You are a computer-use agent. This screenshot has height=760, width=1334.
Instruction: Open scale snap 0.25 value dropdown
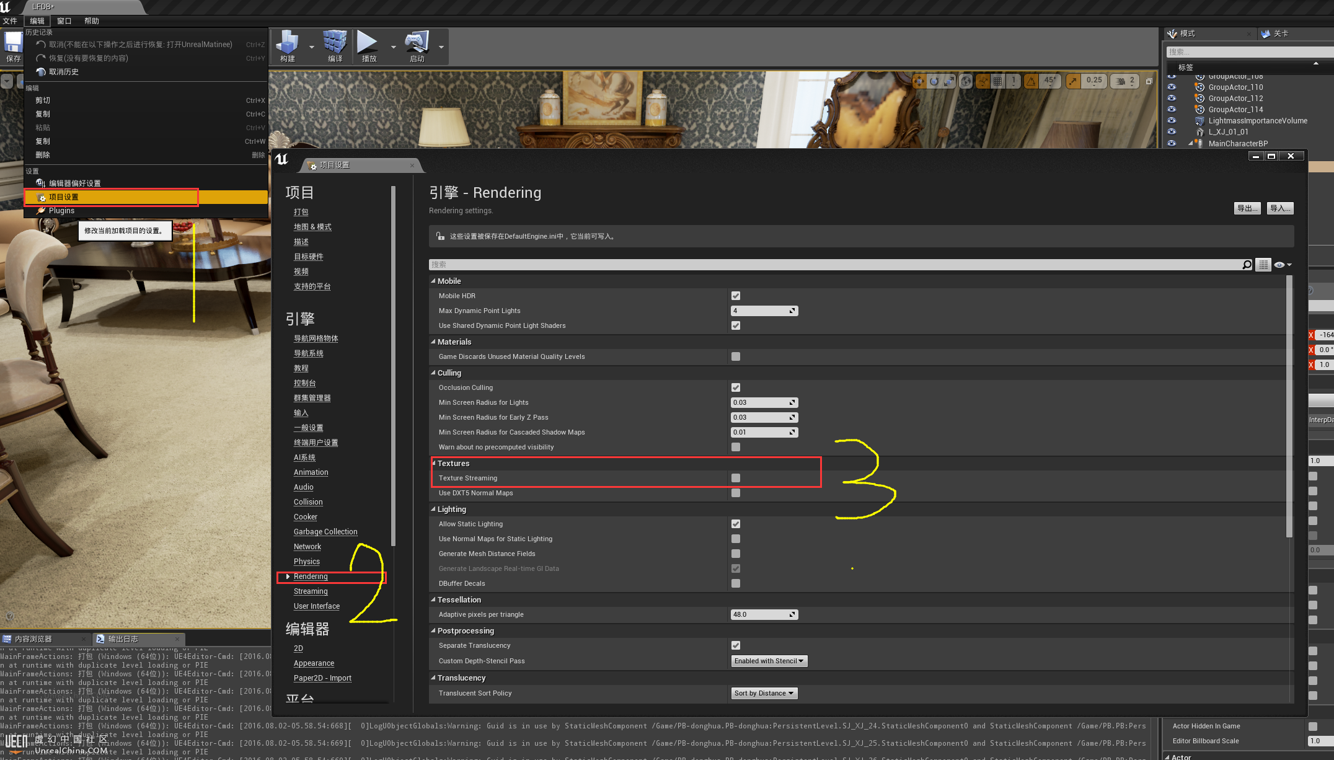click(x=1094, y=81)
